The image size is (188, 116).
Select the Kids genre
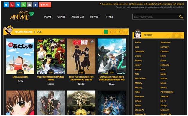pos(137,74)
